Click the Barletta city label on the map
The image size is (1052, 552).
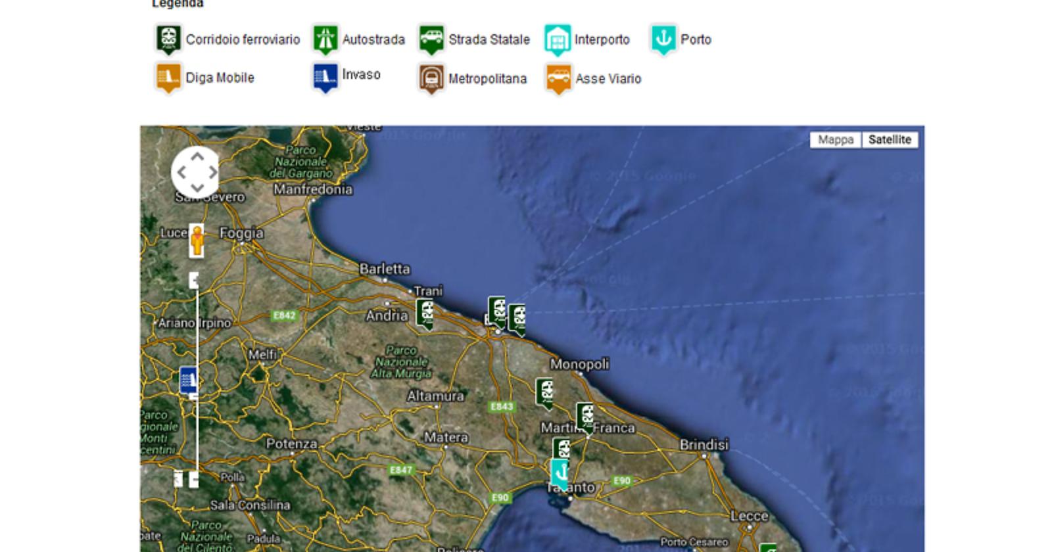[385, 269]
